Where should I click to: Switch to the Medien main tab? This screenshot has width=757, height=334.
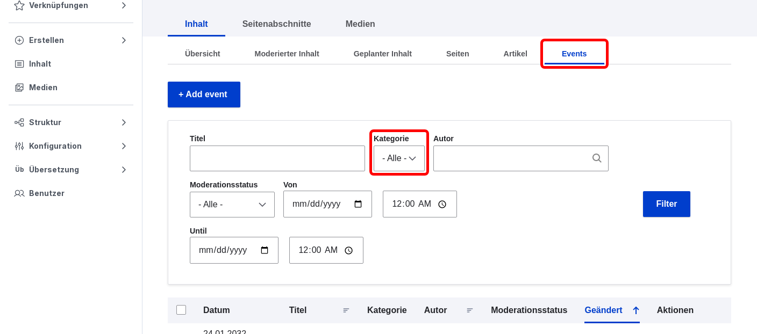360,24
